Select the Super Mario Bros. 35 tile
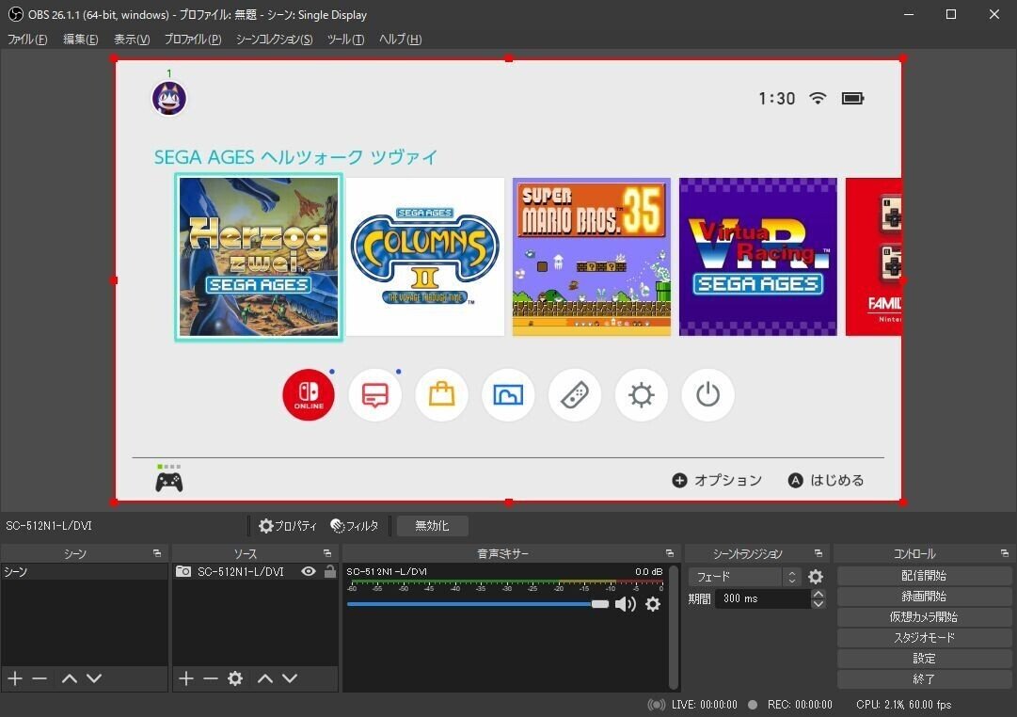This screenshot has width=1017, height=717. click(x=592, y=257)
